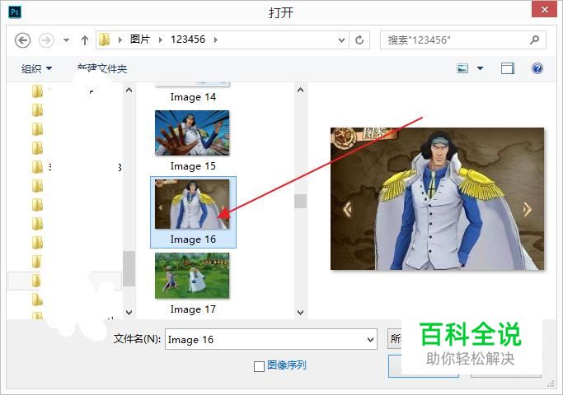Refresh the 123456 folder view

[359, 39]
